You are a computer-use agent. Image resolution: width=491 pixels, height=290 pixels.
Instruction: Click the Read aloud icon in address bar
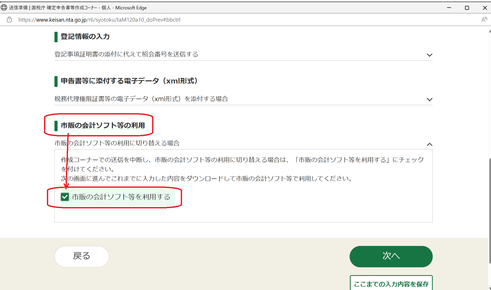(x=484, y=20)
